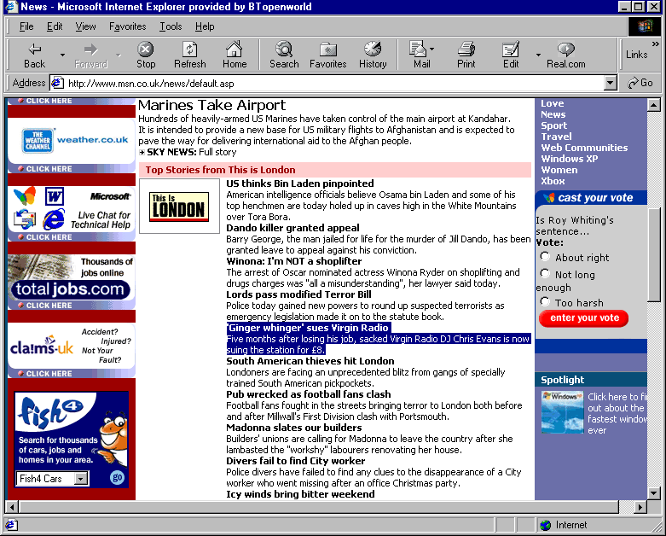Select the 'Too harsh' radio option
The height and width of the screenshot is (536, 666).
coord(546,302)
